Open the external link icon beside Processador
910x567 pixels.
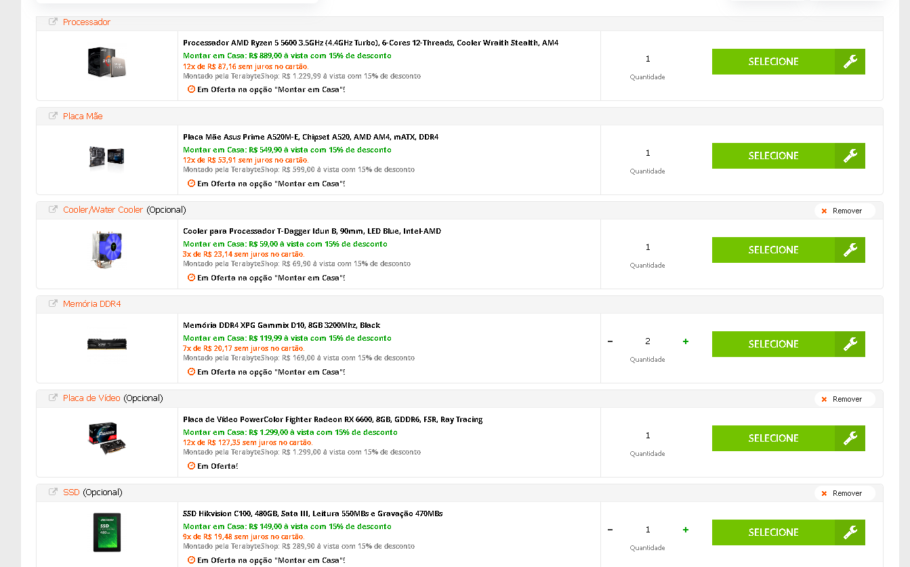(54, 22)
